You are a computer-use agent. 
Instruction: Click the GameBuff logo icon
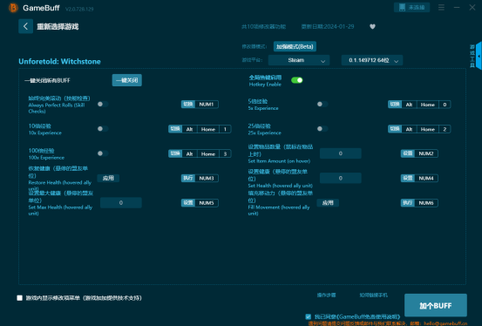click(13, 8)
